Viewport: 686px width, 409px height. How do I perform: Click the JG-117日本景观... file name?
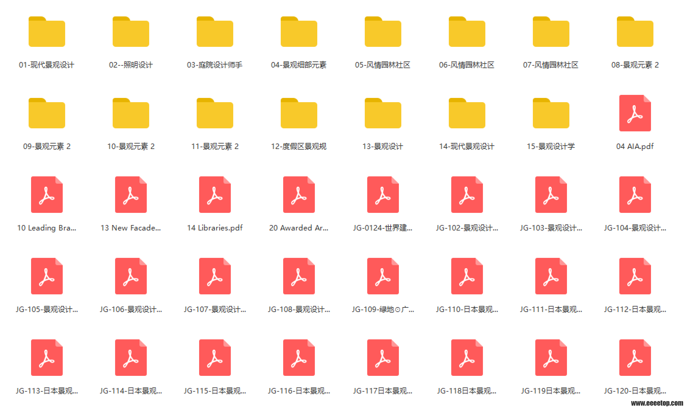[383, 391]
